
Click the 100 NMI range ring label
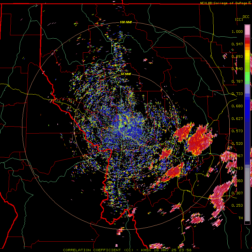pos(126,22)
